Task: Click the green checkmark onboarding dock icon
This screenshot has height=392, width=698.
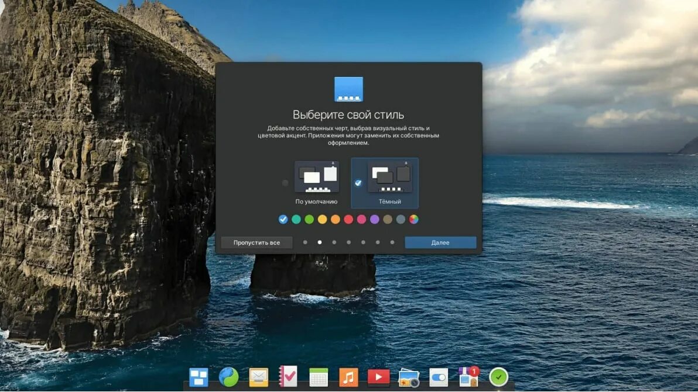Action: pos(498,377)
